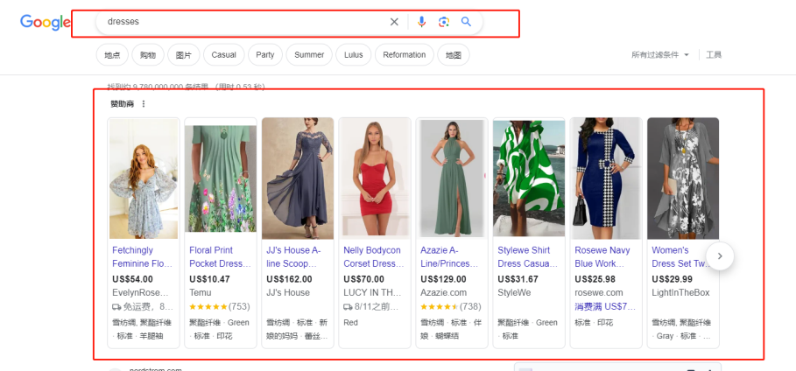The width and height of the screenshot is (796, 371).
Task: Click the StyleWe seller name
Action: (515, 293)
